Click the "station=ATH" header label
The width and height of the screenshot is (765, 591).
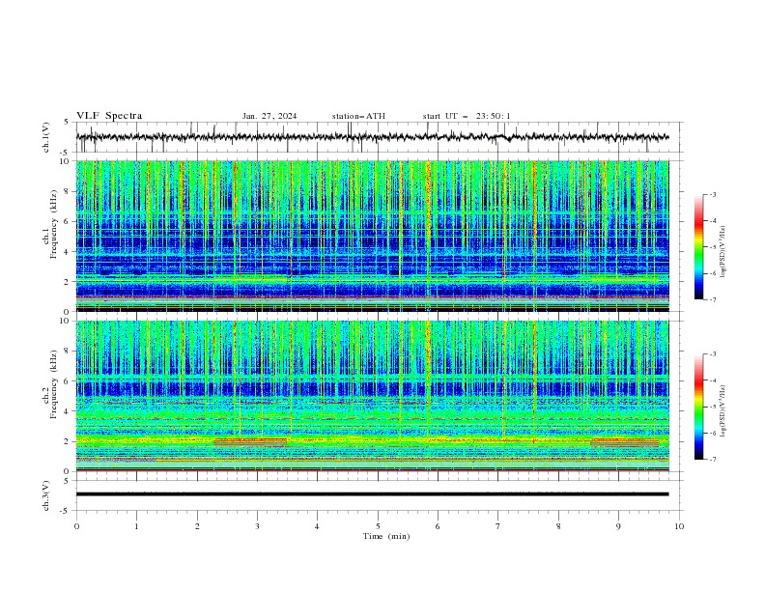[x=358, y=116]
